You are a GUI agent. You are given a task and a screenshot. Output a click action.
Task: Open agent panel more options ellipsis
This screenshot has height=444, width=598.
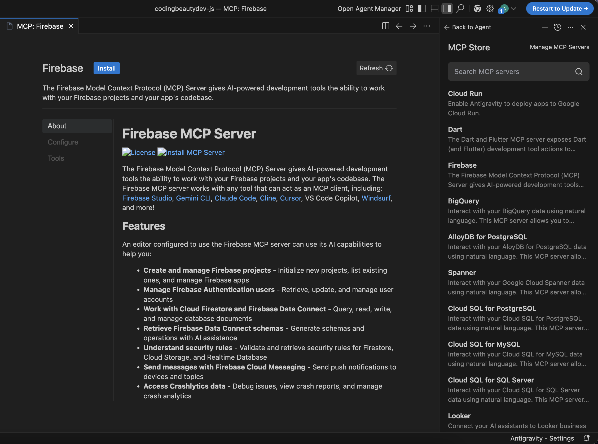570,27
